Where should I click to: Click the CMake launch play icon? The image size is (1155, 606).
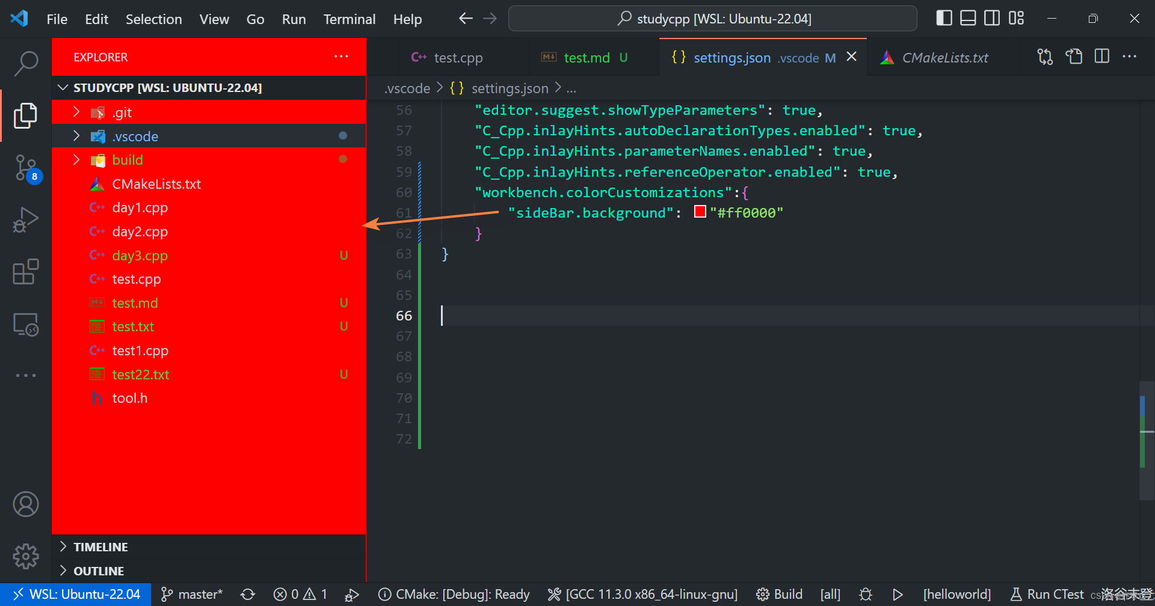pos(898,594)
